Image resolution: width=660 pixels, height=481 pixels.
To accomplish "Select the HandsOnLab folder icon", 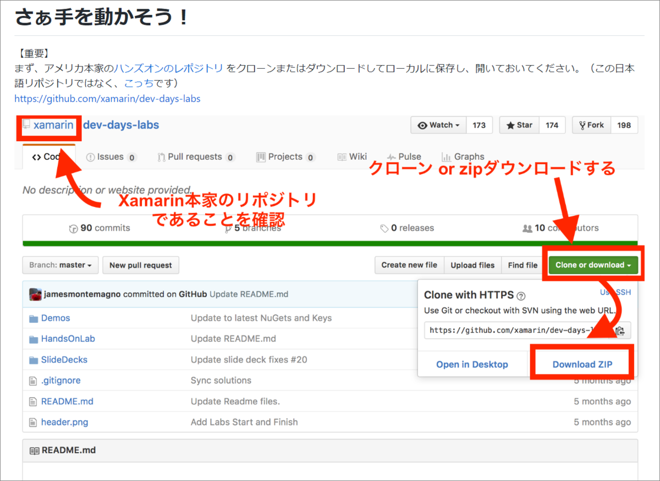I will pos(33,339).
